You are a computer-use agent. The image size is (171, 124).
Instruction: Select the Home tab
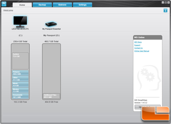coord(22,5)
